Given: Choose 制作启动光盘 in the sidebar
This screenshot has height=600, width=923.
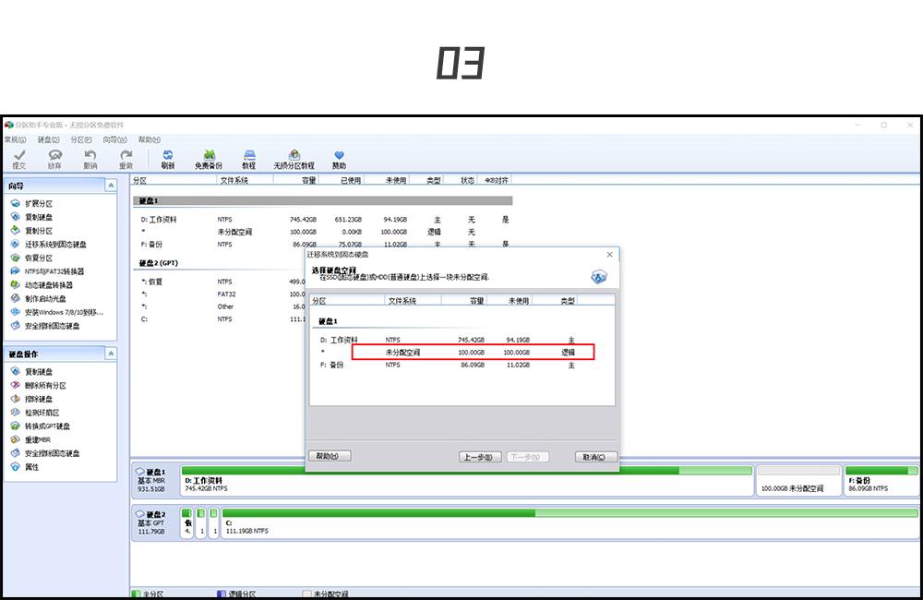Looking at the screenshot, I should (x=39, y=298).
